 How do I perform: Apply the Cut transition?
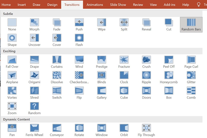click(169, 25)
